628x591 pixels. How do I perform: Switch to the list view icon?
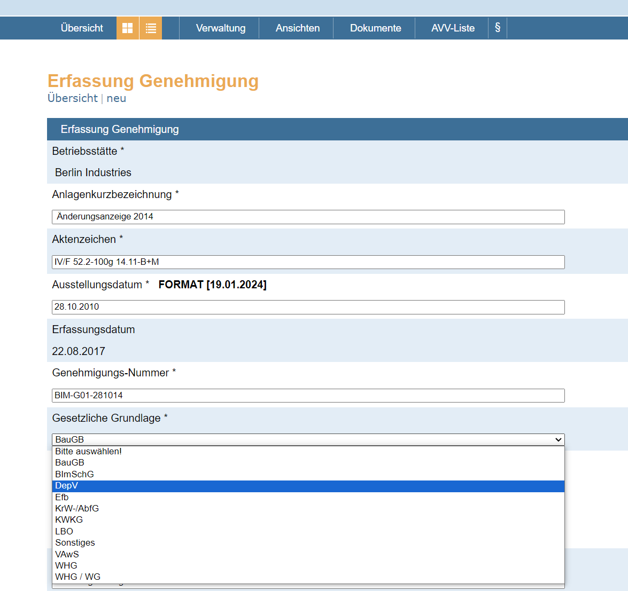151,28
